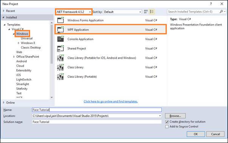
Task: Collapse the Templates tree node
Action: click(x=5, y=25)
